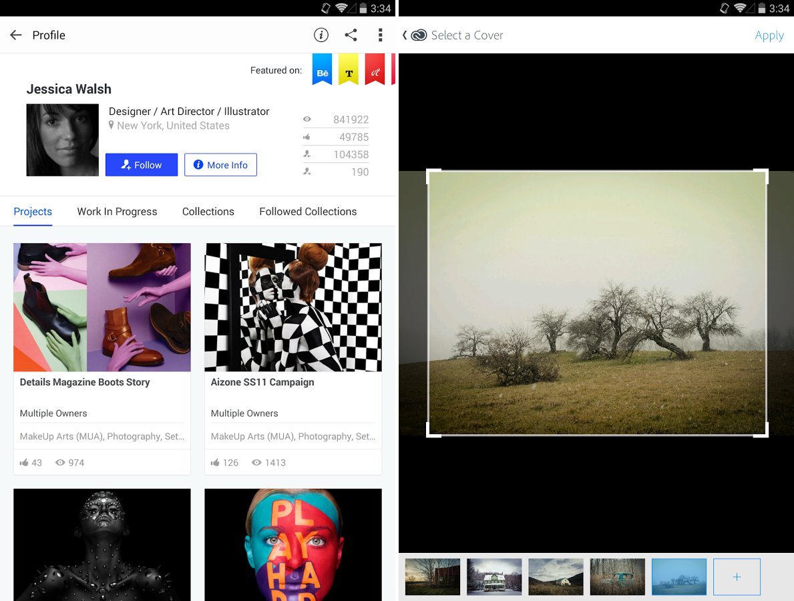Switch to Work In Progress tab
The height and width of the screenshot is (601, 794).
(117, 212)
